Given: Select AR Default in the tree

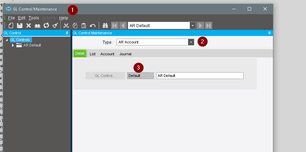Looking at the screenshot, I should (x=32, y=45).
